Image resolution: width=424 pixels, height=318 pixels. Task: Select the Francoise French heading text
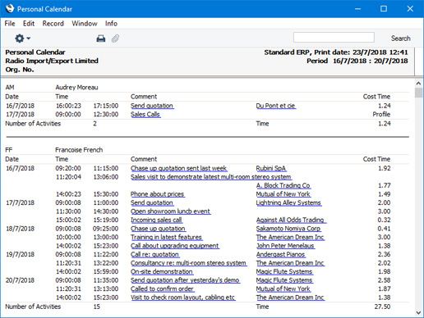click(x=79, y=150)
